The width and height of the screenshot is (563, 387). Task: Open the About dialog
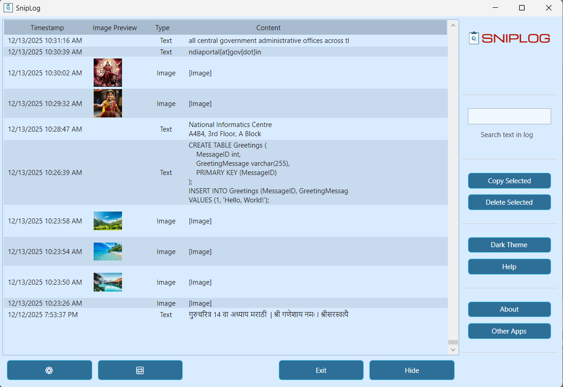tap(510, 309)
